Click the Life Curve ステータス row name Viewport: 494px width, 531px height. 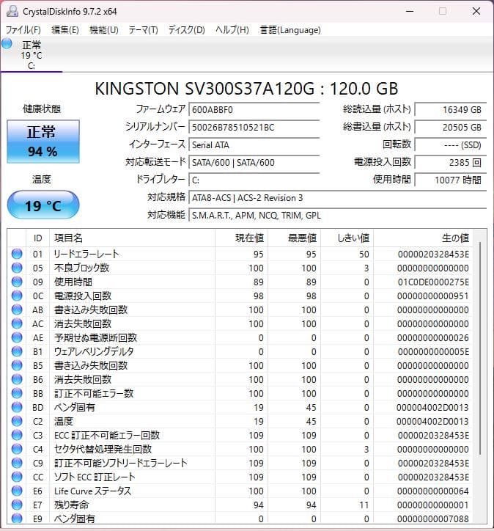click(92, 491)
